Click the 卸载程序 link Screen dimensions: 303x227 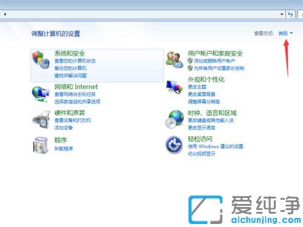(64, 149)
